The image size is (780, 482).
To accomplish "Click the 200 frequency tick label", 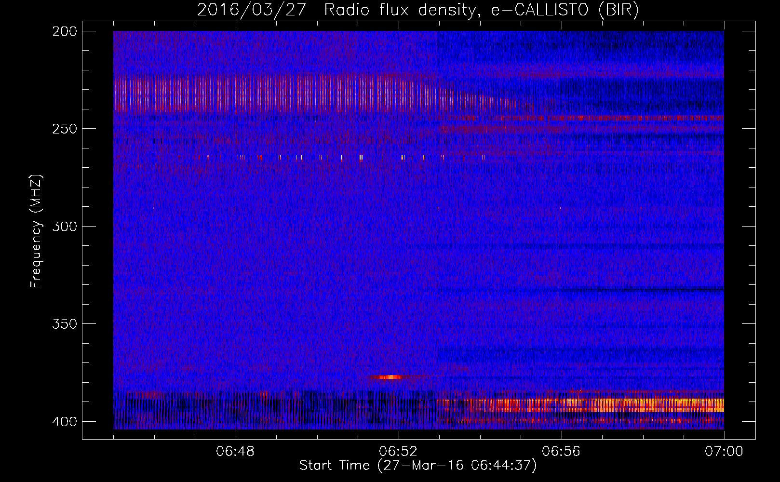I will click(x=65, y=31).
